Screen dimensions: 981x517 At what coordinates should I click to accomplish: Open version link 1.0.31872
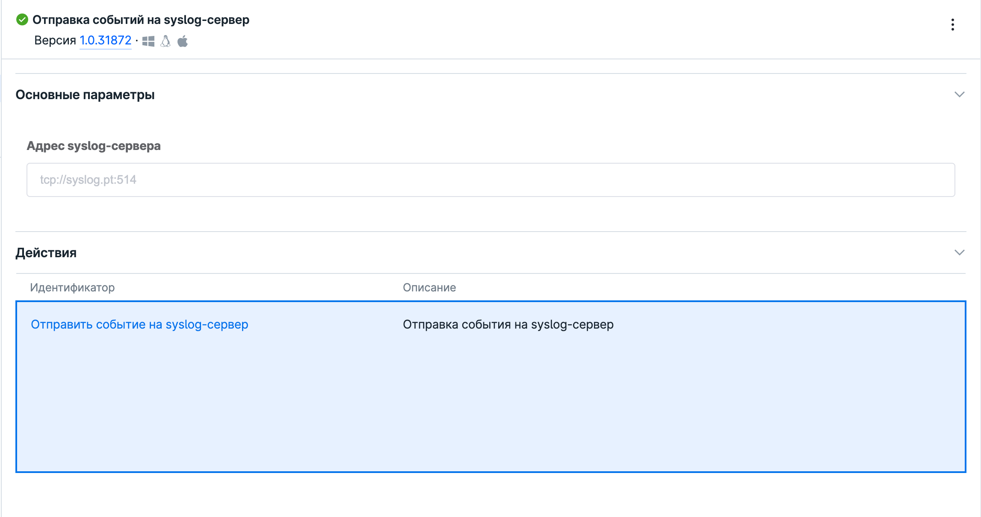pyautogui.click(x=105, y=41)
